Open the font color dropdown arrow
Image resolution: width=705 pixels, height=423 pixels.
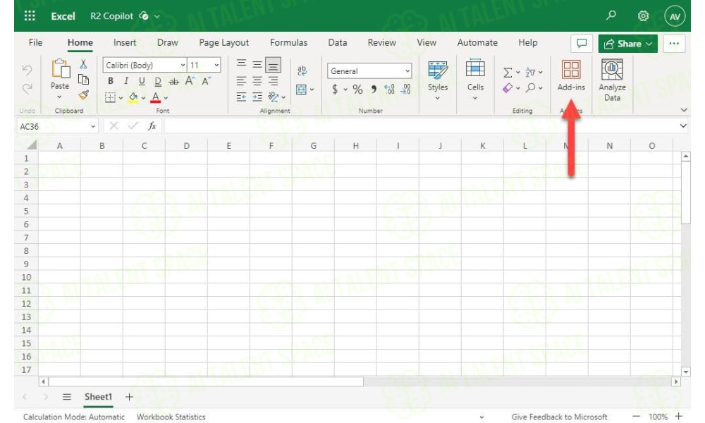pyautogui.click(x=166, y=98)
